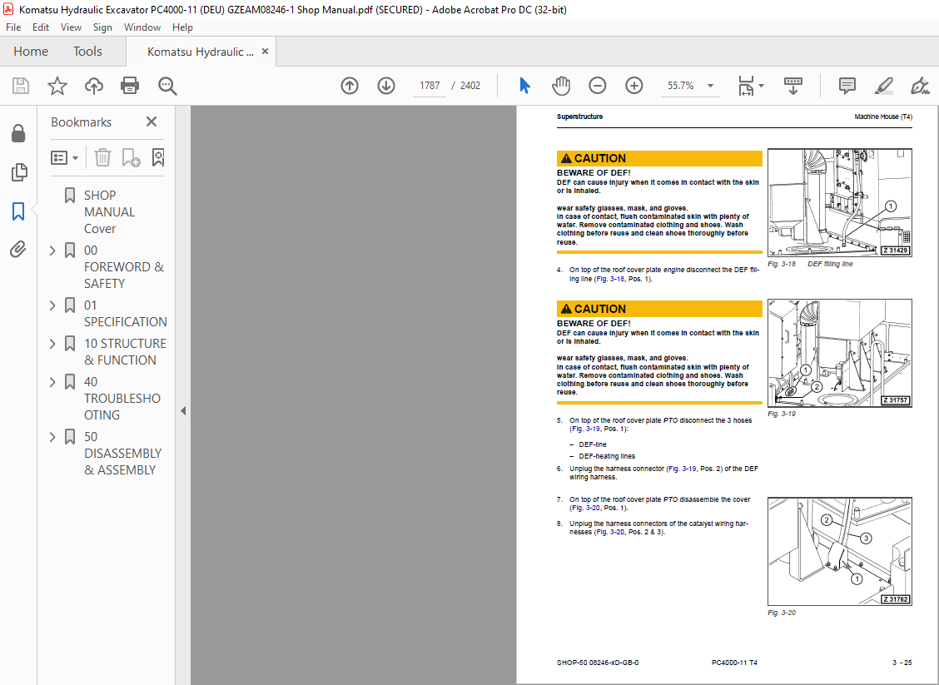Go to the next page with the arrow
This screenshot has width=939, height=685.
pos(386,86)
